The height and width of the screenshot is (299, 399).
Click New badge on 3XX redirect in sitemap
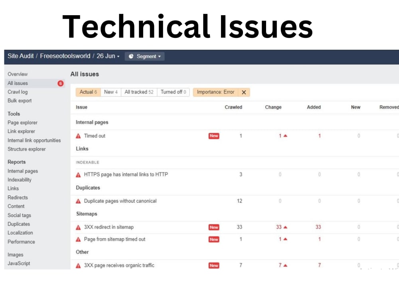[x=214, y=227]
